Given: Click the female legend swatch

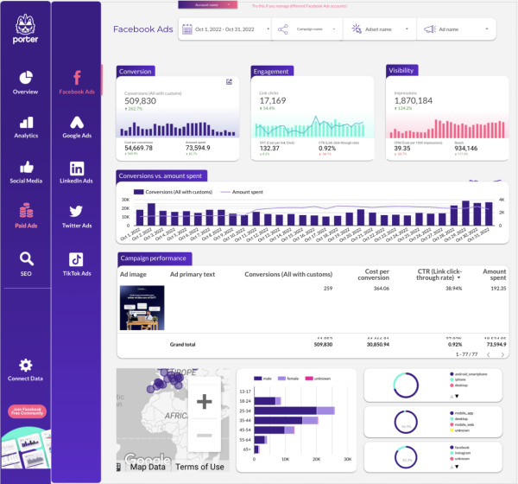Looking at the screenshot, I should [281, 379].
